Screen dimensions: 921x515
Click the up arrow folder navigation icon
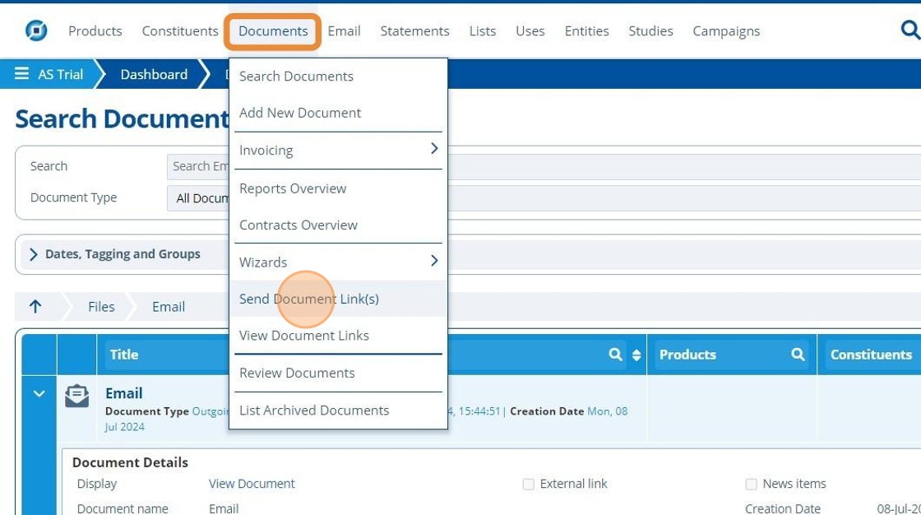point(35,306)
